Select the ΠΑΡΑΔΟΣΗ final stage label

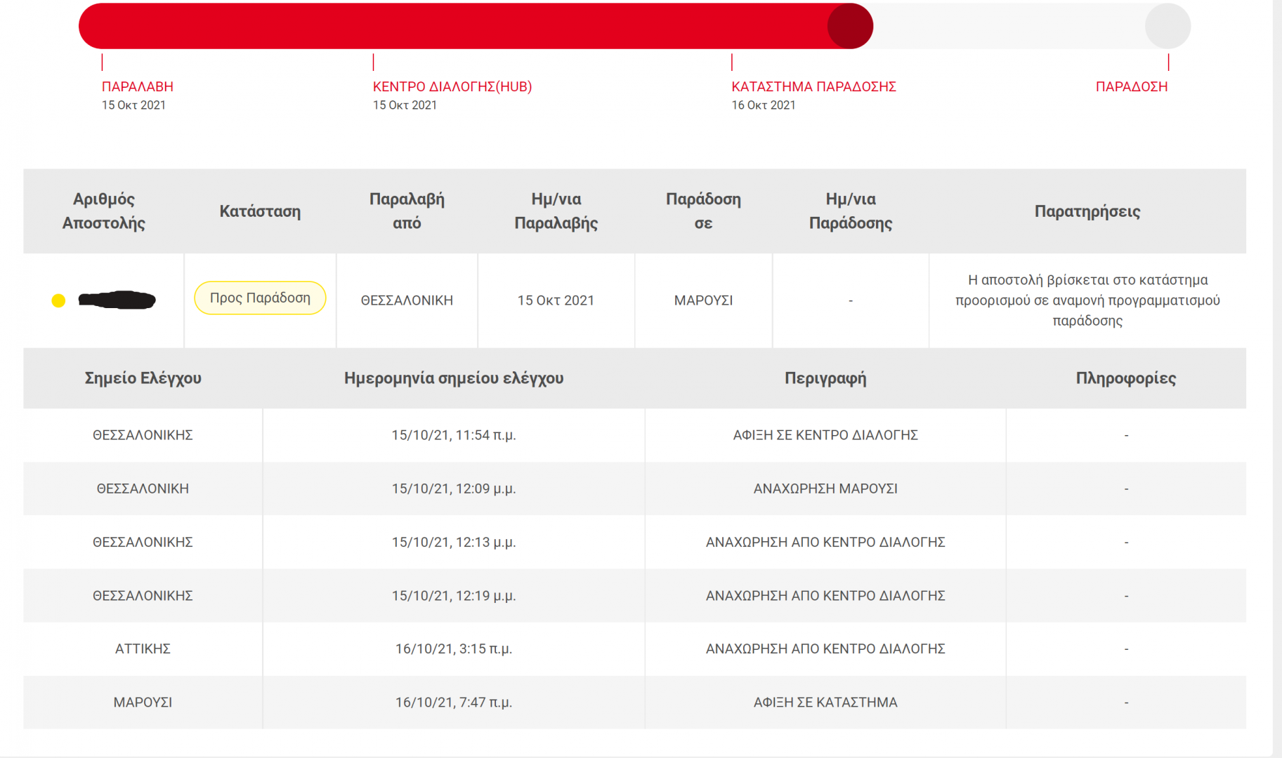[x=1131, y=86]
